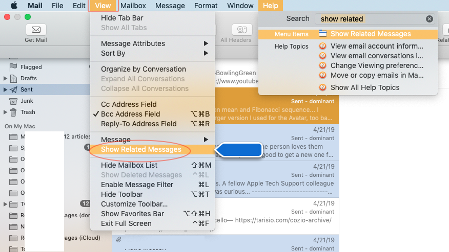Image resolution: width=449 pixels, height=252 pixels.
Task: Choose Exit Full Screen
Action: coord(152,223)
